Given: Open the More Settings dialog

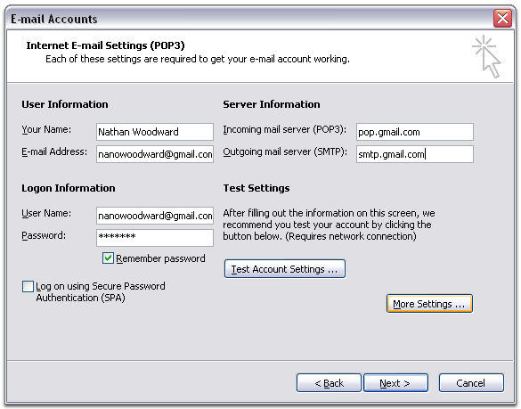Looking at the screenshot, I should pyautogui.click(x=429, y=304).
